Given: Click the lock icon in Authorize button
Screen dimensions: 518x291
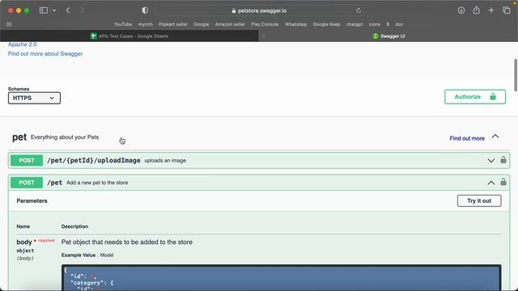Looking at the screenshot, I should pos(493,96).
